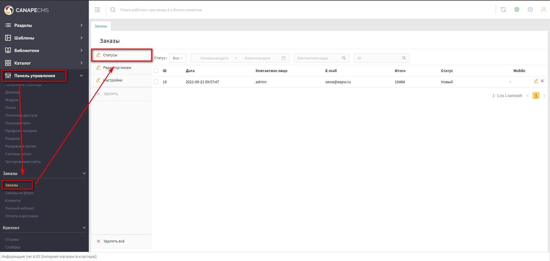This screenshot has height=261, width=550.
Task: Switch to the Заказы tab
Action: click(101, 26)
